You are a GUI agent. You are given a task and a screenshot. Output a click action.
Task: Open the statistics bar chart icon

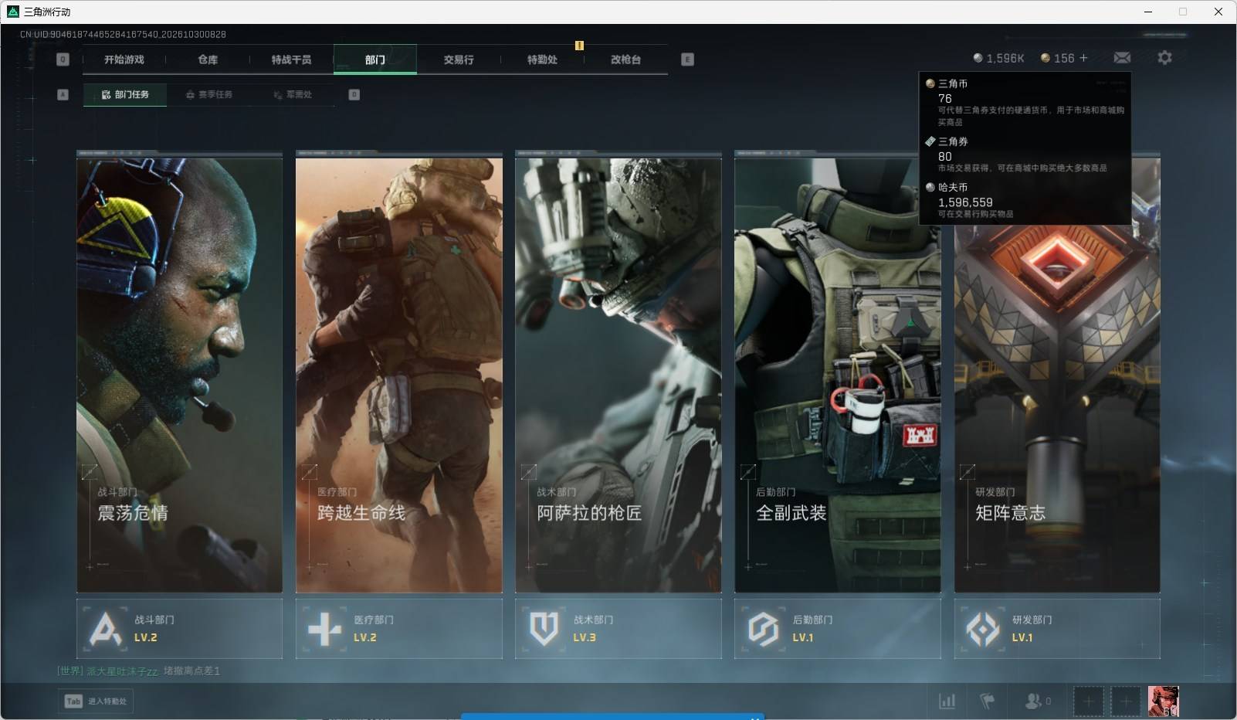(x=947, y=701)
